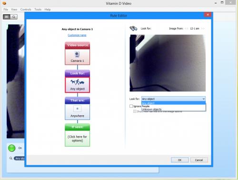
Task: Click the camera preview image in Rule Editor
Action: click(168, 63)
